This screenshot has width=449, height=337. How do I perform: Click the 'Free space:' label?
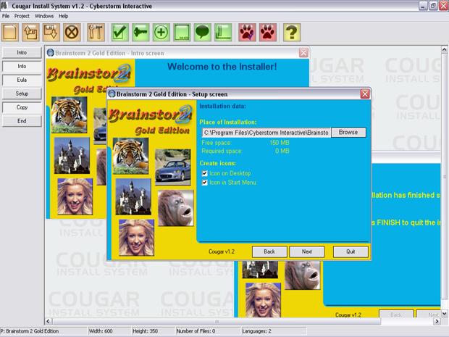[x=217, y=143]
